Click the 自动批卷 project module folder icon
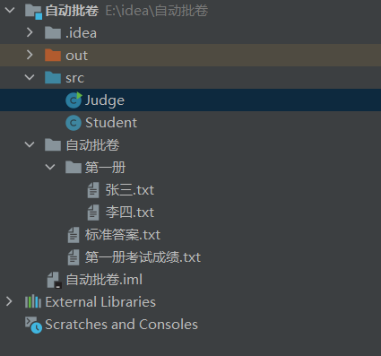Screen dimensions: 381x356 33,11
